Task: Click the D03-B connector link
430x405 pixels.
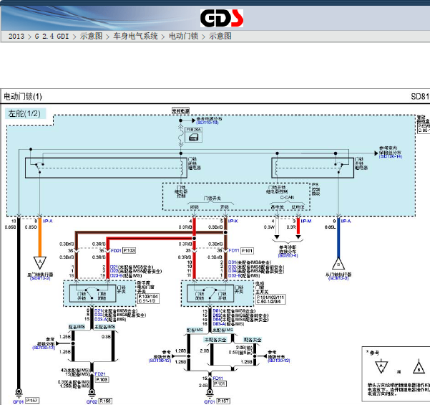Action: coord(234,275)
